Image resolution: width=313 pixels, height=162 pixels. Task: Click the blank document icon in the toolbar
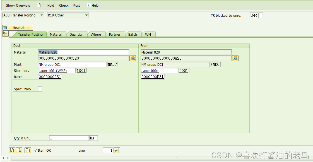pos(38,5)
